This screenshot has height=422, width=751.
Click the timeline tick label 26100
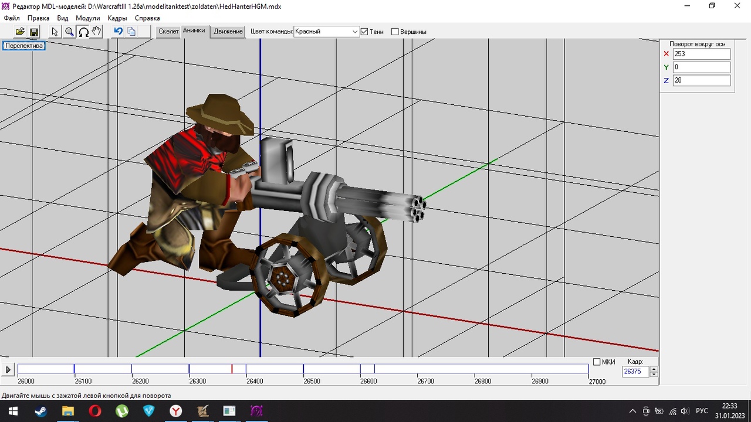click(83, 382)
